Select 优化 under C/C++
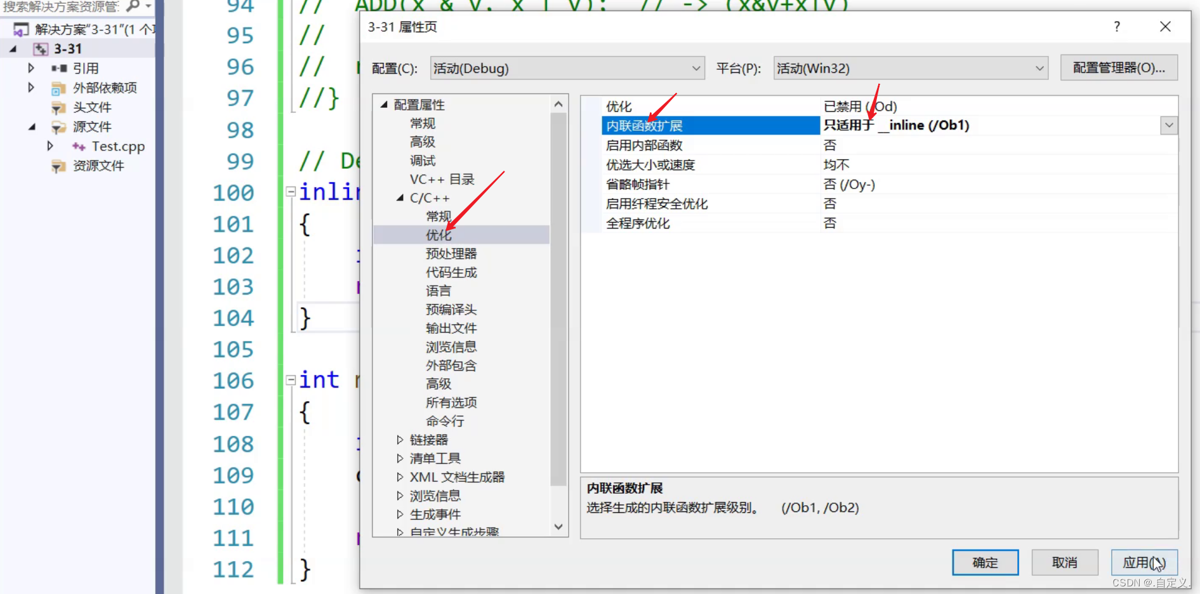 438,235
